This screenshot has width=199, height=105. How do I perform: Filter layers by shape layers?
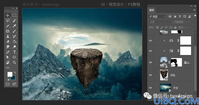(185, 16)
